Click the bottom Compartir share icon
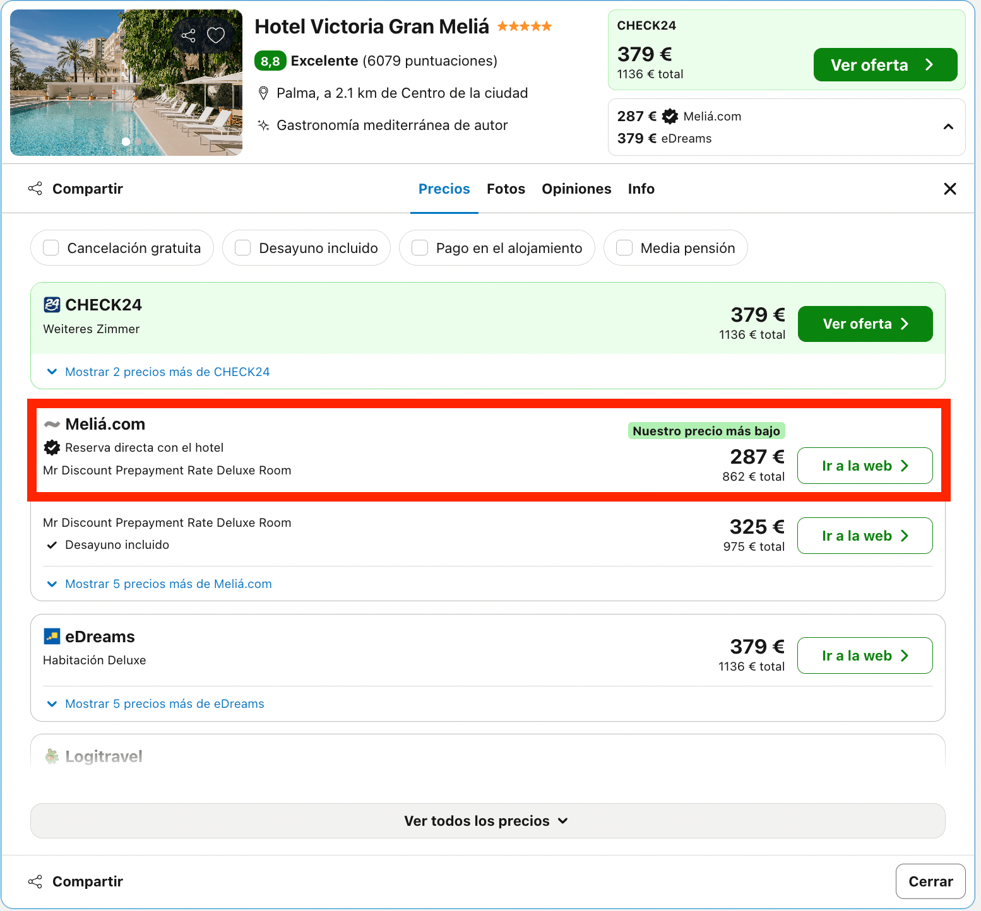Screen dimensions: 981x911 click(35, 881)
